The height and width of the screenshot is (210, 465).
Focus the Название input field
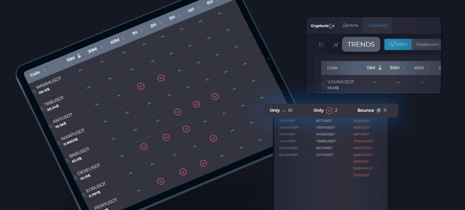(426, 44)
